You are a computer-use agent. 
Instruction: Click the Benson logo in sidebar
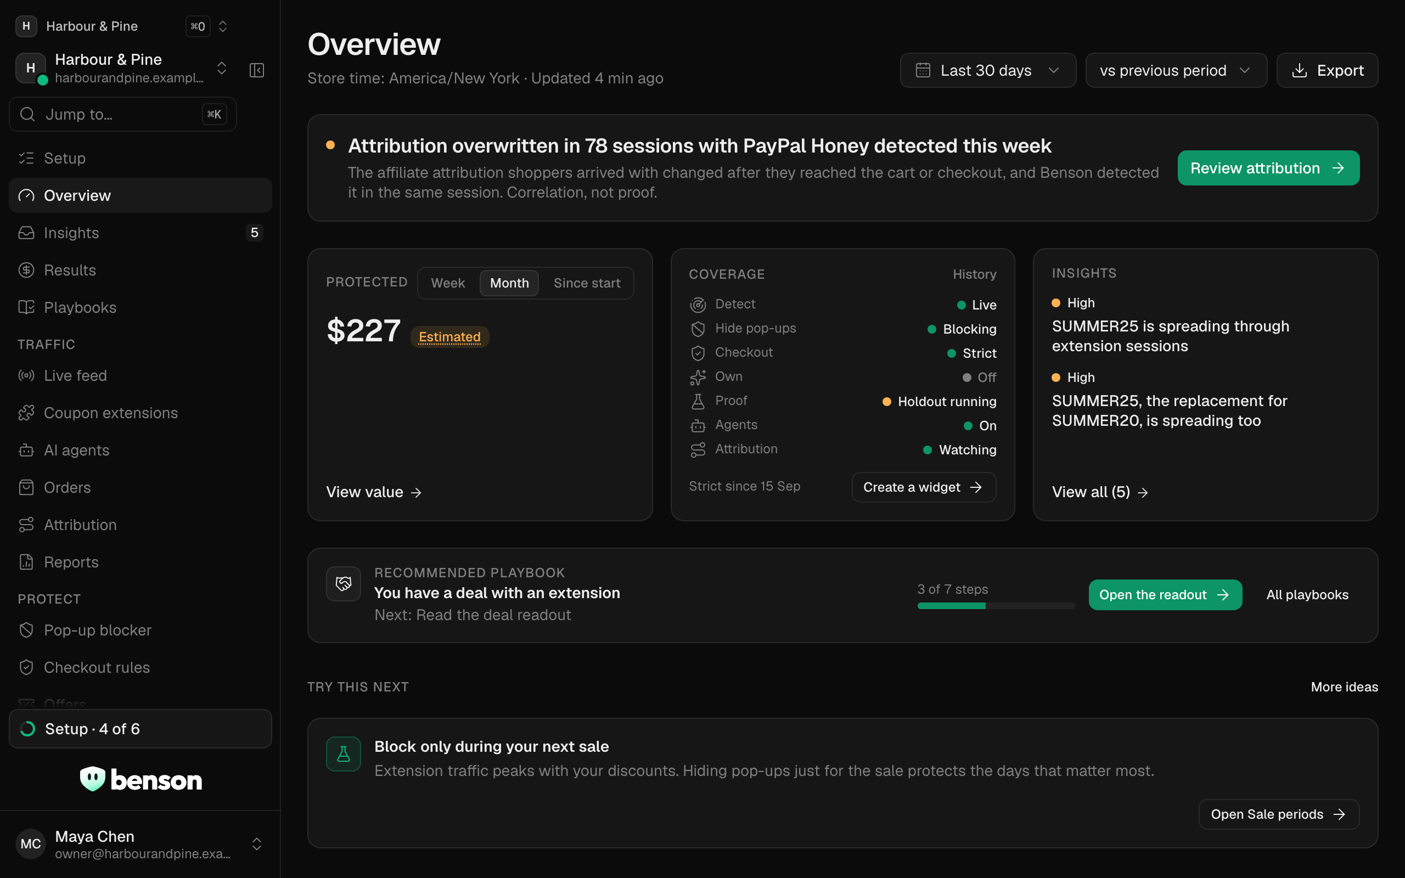(x=140, y=779)
